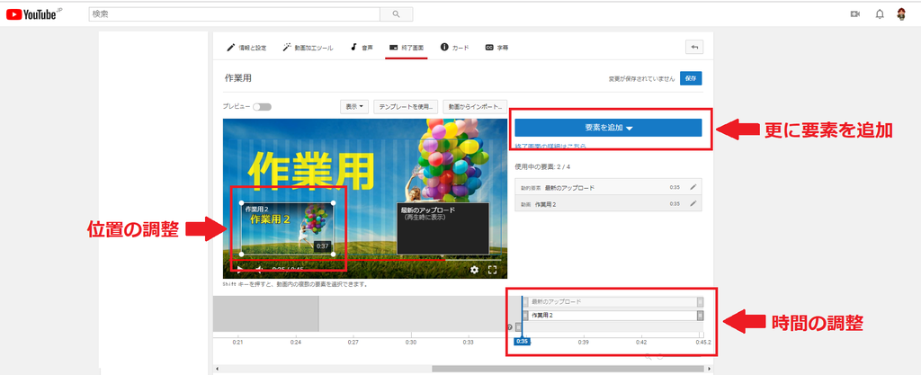
Task: Open the timeline help question icon
Action: tap(510, 326)
